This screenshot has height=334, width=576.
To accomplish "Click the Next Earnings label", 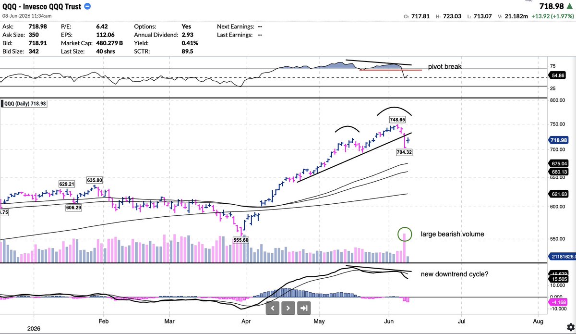I will pyautogui.click(x=235, y=26).
